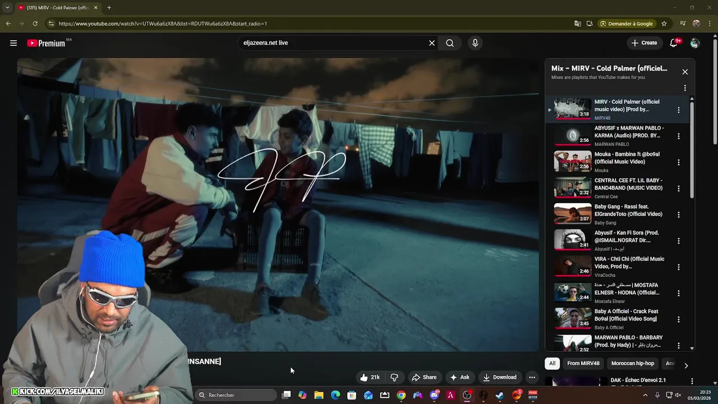Open the MARWAN PABLO - BARBARY video title

pyautogui.click(x=628, y=341)
